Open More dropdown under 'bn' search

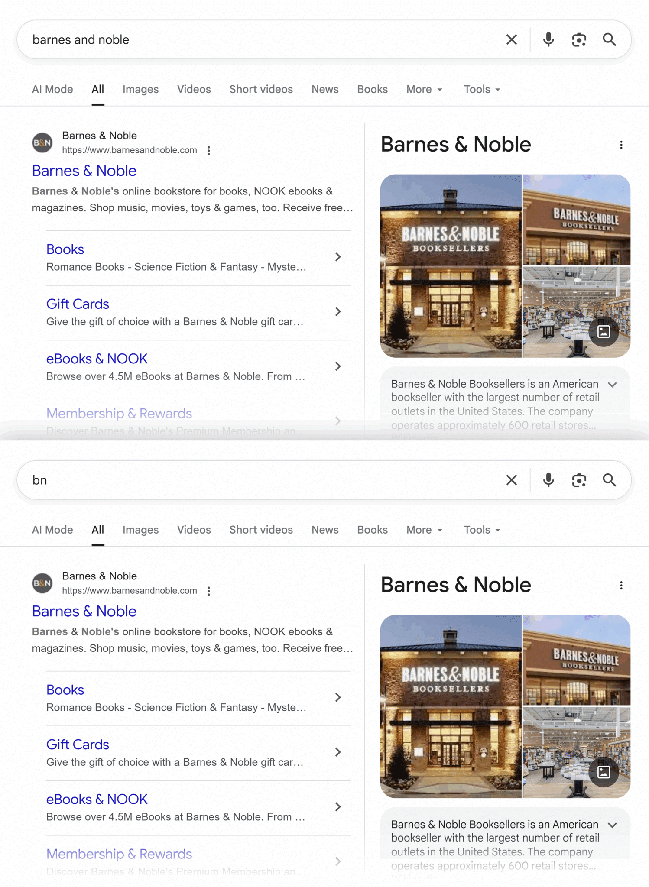tap(425, 530)
